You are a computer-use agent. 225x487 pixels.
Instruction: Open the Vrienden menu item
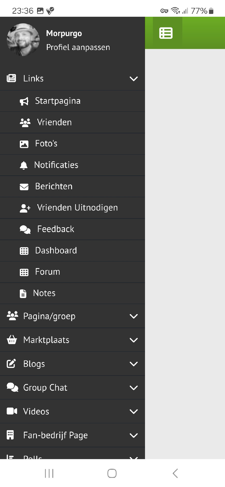[54, 122]
